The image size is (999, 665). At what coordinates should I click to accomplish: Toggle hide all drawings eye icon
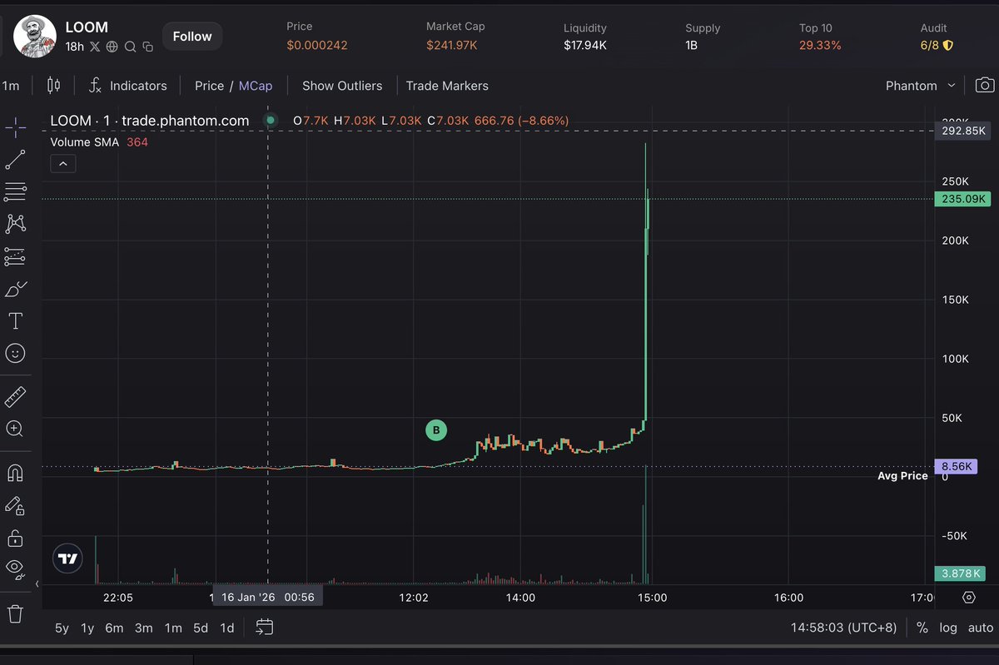pyautogui.click(x=15, y=568)
